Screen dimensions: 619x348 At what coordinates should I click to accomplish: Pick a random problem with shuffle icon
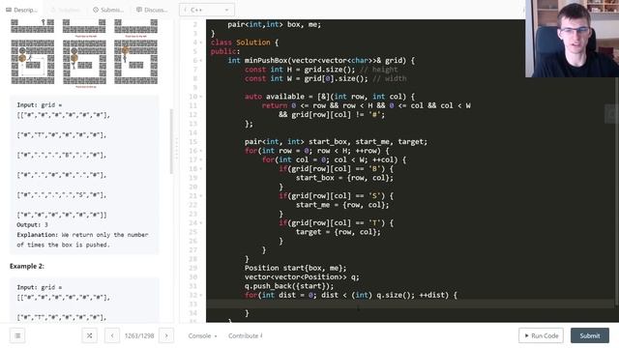[x=90, y=335]
